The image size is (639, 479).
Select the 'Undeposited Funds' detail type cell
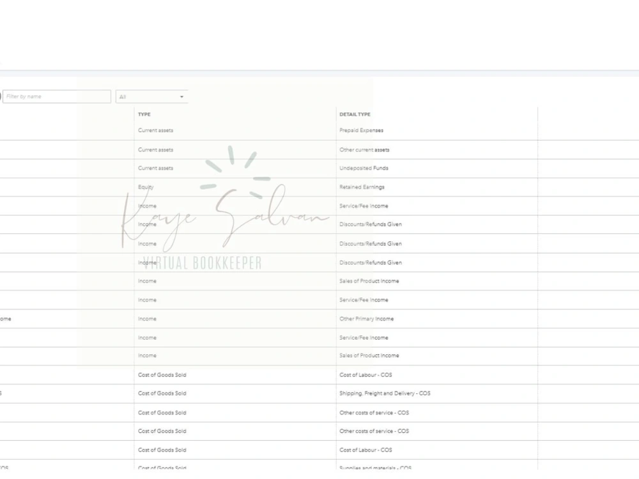[x=364, y=168]
